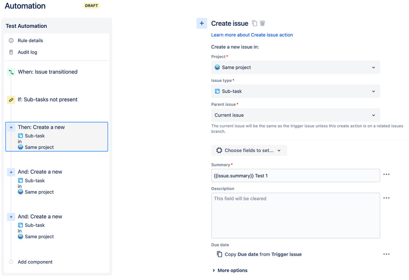Click the project avatar under Then: Create a new
Image resolution: width=409 pixels, height=280 pixels.
pos(20,147)
